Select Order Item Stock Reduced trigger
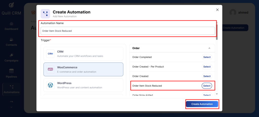This screenshot has width=259, height=117. point(207,86)
